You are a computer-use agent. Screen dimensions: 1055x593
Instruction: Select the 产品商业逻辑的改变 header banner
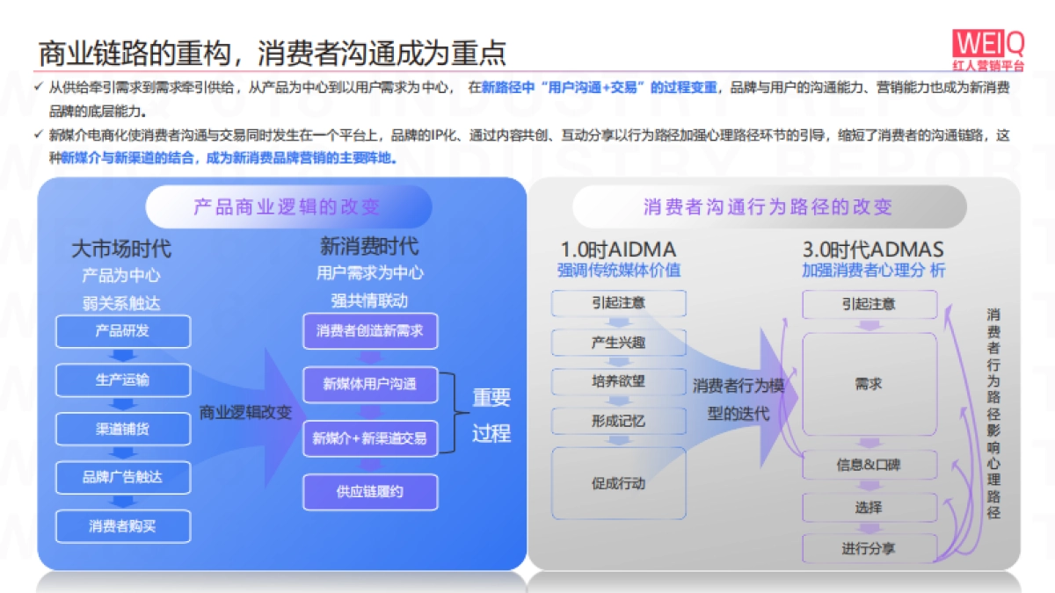coord(289,207)
